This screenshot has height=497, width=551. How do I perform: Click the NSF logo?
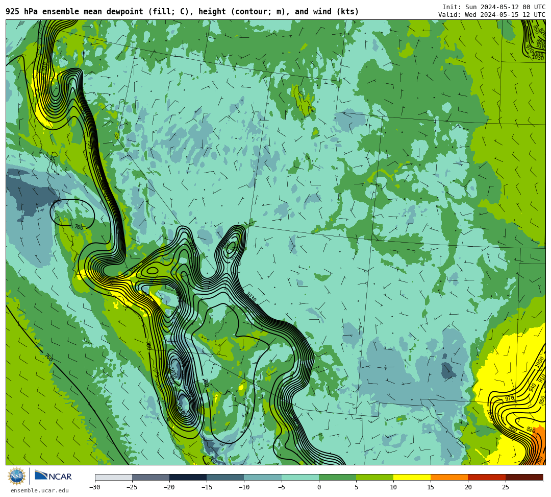(16, 477)
